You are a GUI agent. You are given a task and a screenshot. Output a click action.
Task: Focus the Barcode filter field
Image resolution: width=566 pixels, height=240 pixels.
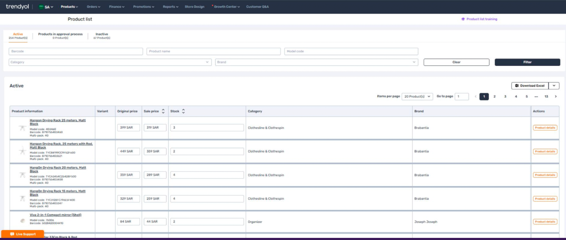(x=76, y=51)
